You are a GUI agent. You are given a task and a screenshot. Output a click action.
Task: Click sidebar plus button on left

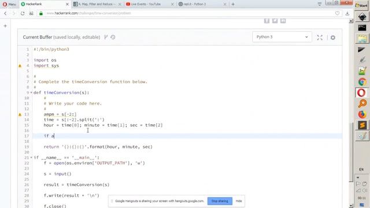(5, 26)
